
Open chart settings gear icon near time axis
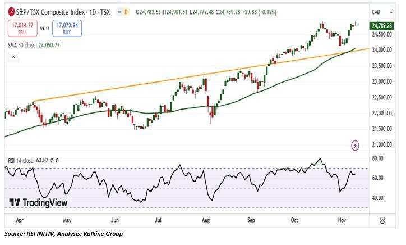[x=382, y=220]
